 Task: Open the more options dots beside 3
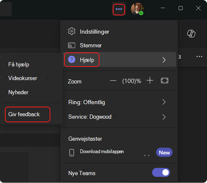199,56
